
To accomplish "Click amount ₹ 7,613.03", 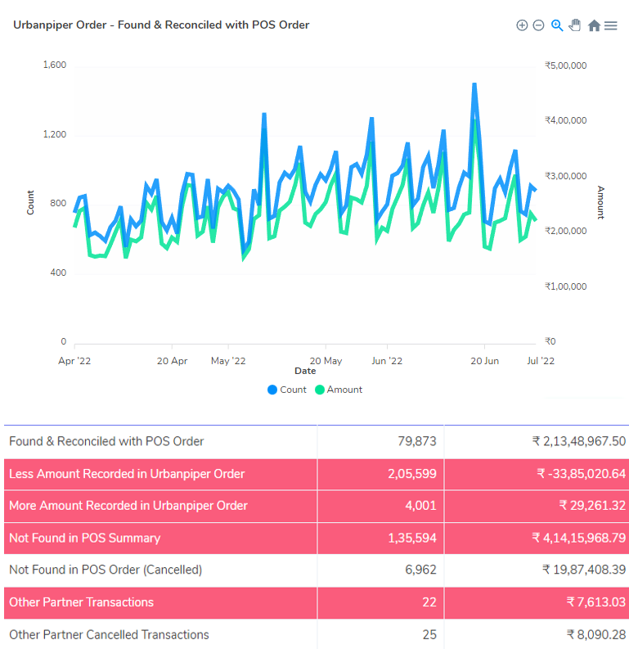I will [596, 602].
